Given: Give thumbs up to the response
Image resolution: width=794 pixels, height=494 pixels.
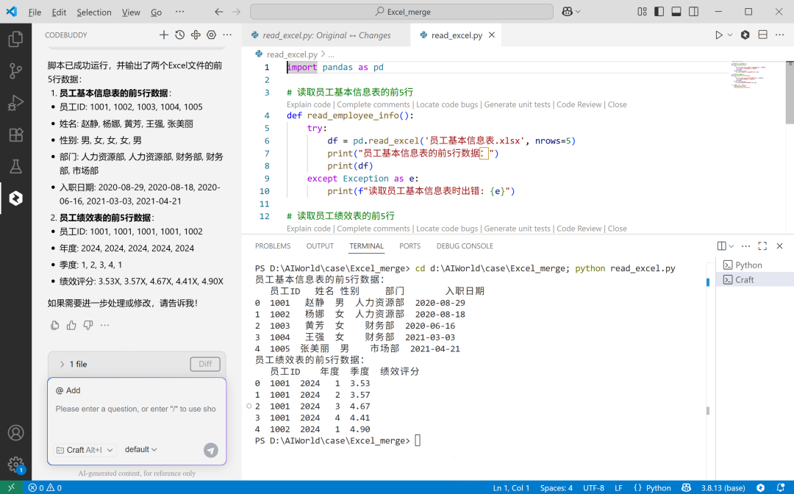Looking at the screenshot, I should [71, 325].
